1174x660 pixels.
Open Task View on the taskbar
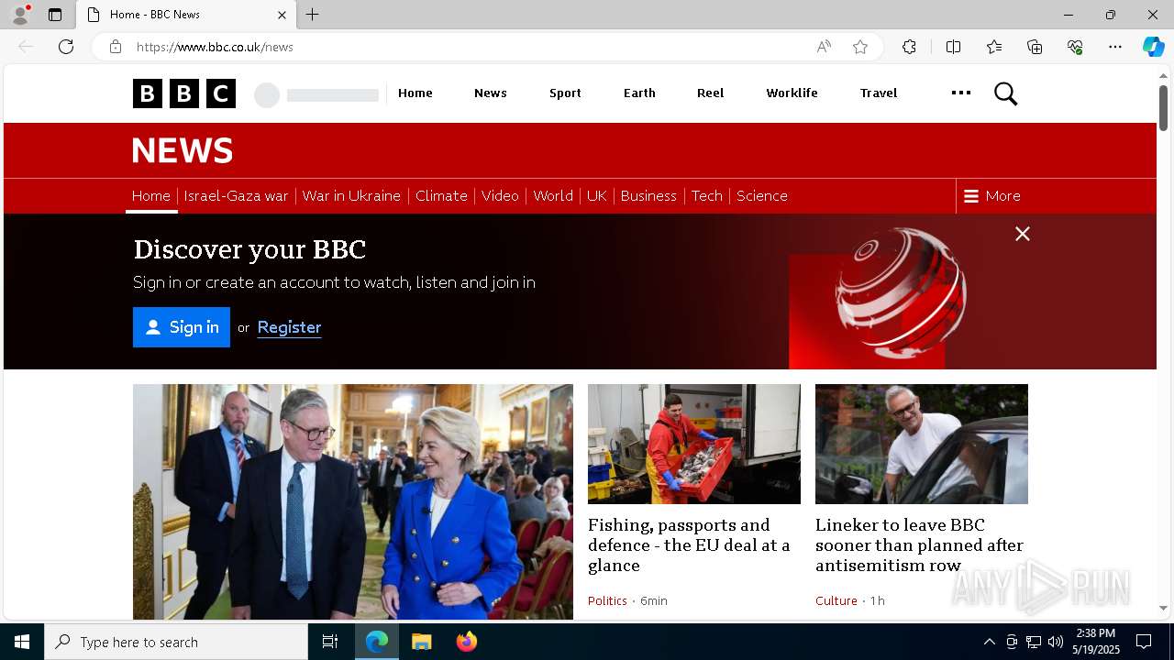click(x=330, y=642)
